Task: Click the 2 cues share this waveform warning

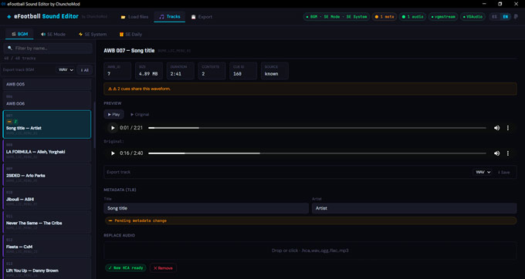Action: coord(310,89)
